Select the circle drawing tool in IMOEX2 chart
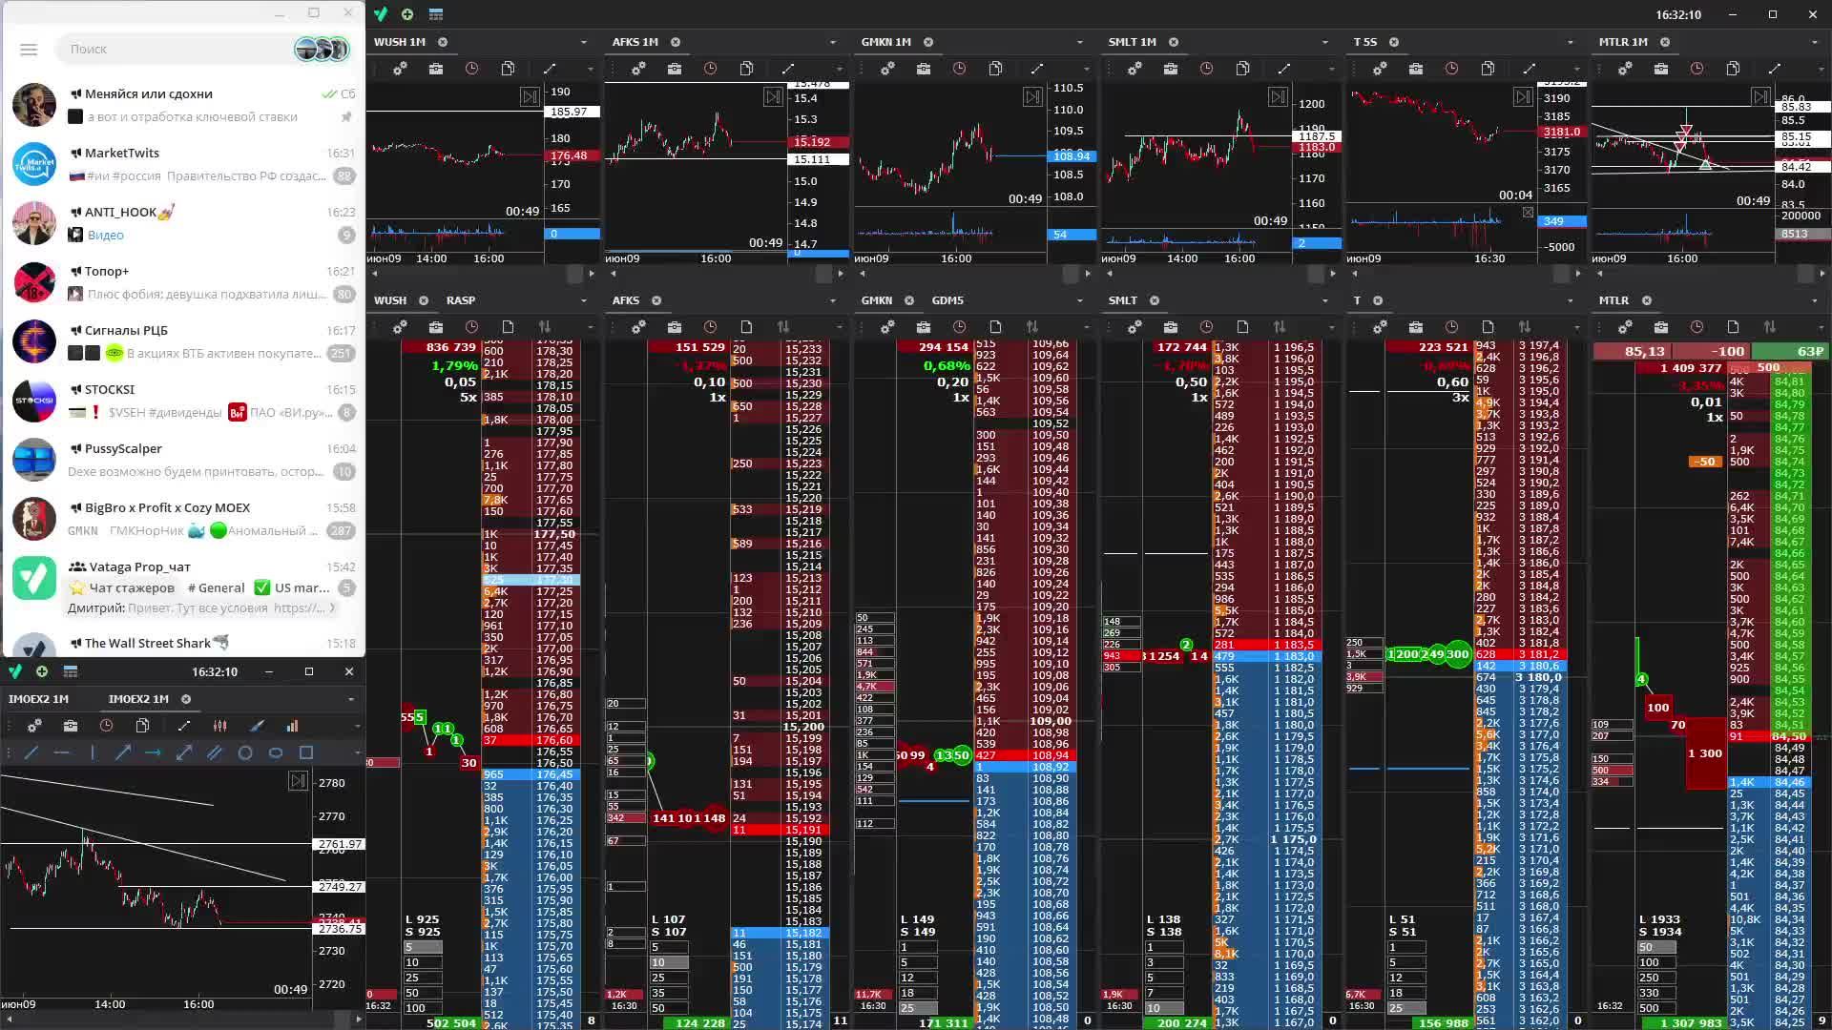 245,752
